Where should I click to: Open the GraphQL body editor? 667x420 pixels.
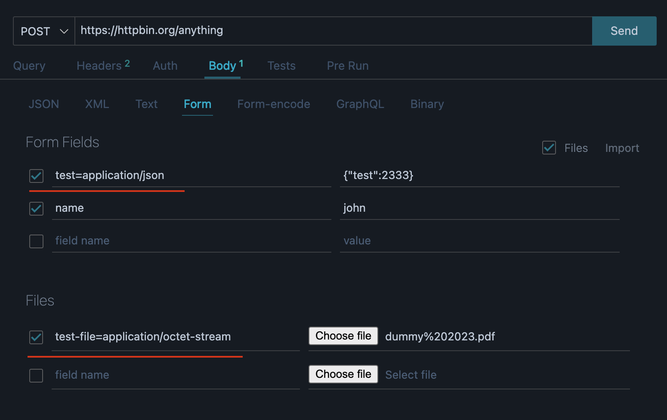point(360,104)
